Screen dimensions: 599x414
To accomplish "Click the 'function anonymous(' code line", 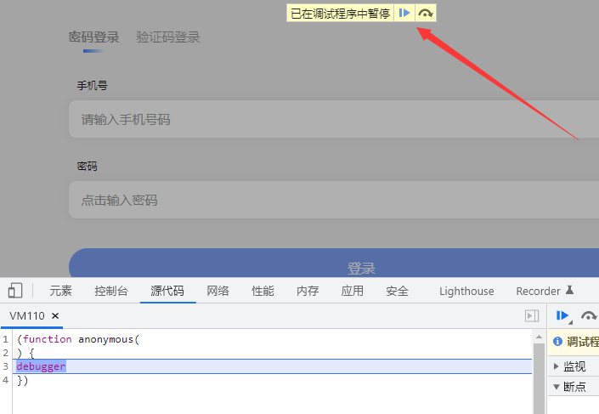I will coord(78,339).
